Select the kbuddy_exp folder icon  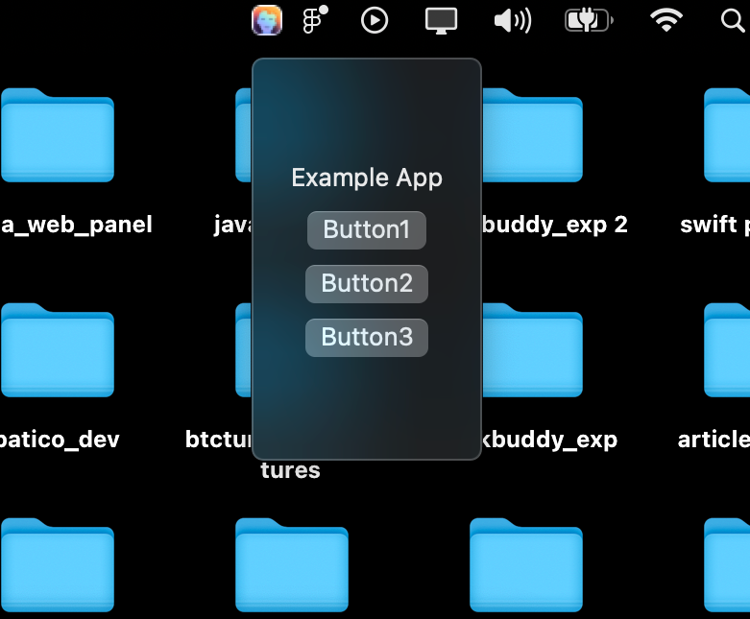point(532,350)
